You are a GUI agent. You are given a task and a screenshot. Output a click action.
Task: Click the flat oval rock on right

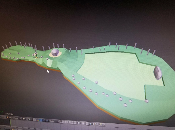pos(158,73)
